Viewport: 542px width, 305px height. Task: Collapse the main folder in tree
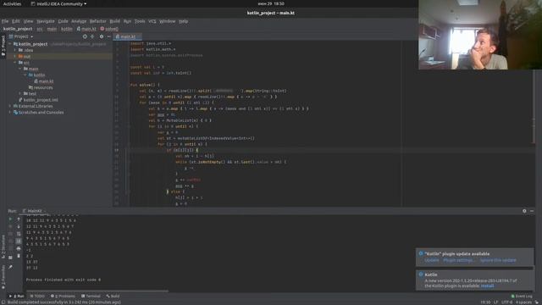[x=20, y=69]
